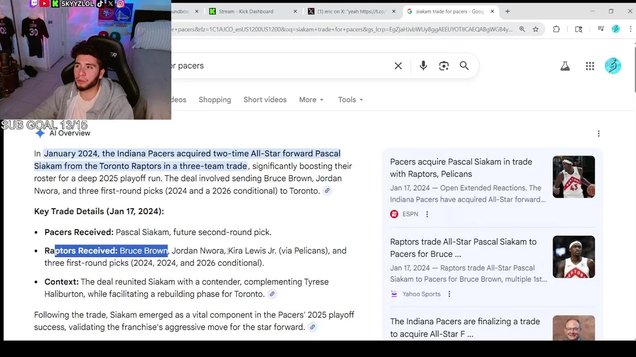Screen dimensions: 636x357
Task: Close the eric on X tab
Action: coord(394,11)
